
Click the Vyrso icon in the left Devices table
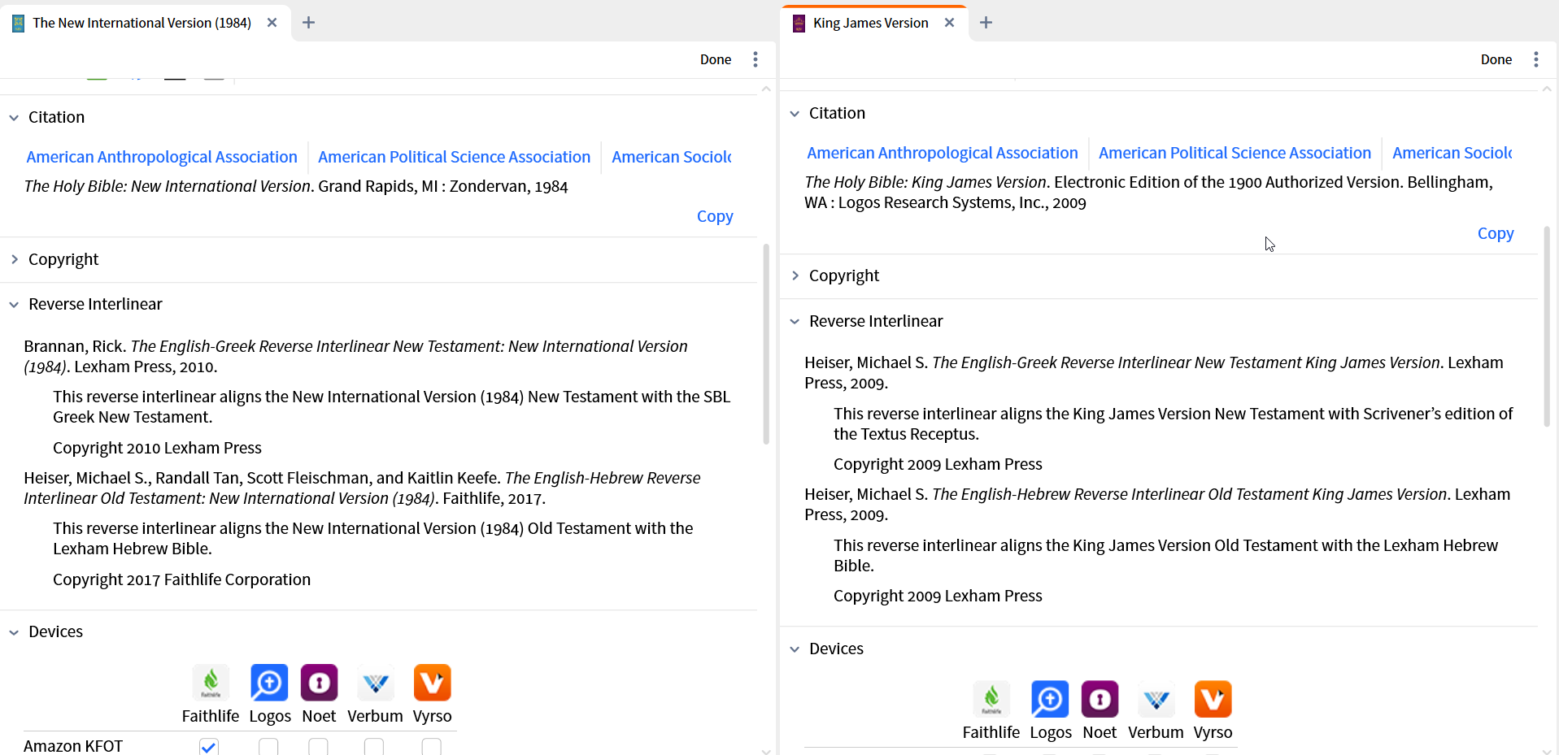tap(432, 683)
